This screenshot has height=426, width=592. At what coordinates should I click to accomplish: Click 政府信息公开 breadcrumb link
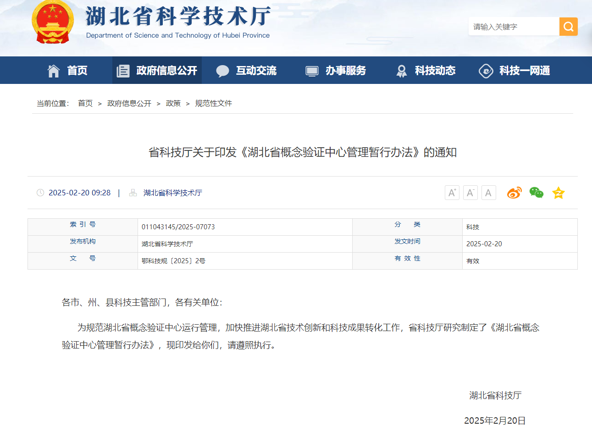(129, 104)
